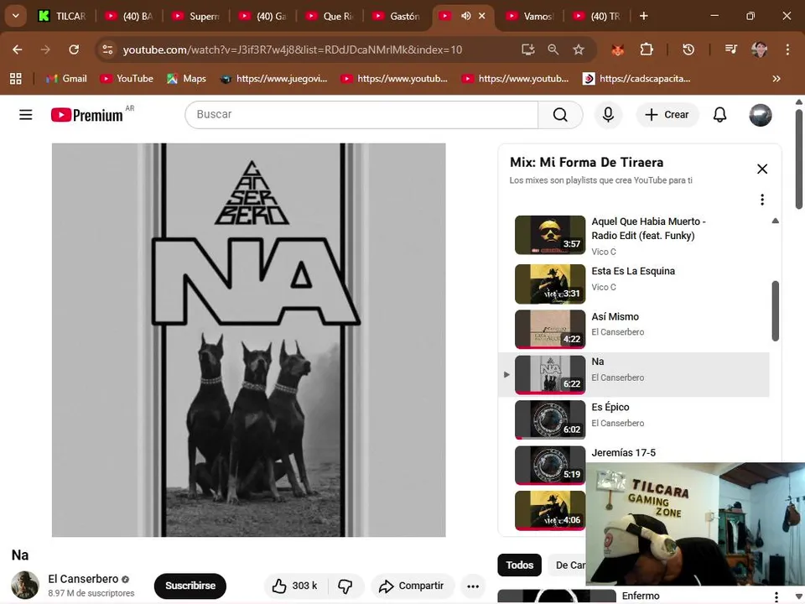This screenshot has width=805, height=604.
Task: Bookmark this page with the star
Action: (579, 49)
